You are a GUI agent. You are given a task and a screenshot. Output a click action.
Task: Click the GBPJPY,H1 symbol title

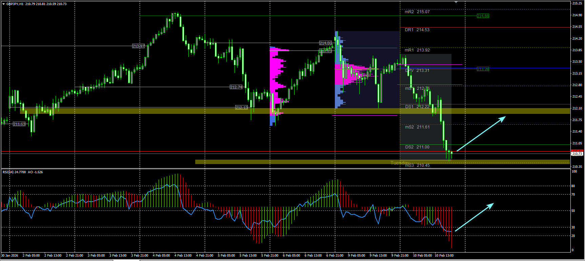click(15, 4)
